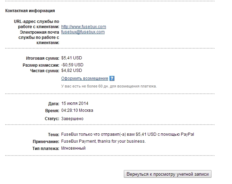Click the $4,82 USD net amount
232x184 pixels.
tap(72, 70)
